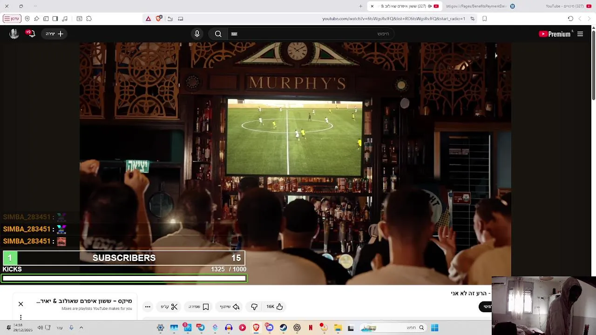The image size is (596, 335).
Task: Start voice search with the microphone
Action: pyautogui.click(x=197, y=33)
